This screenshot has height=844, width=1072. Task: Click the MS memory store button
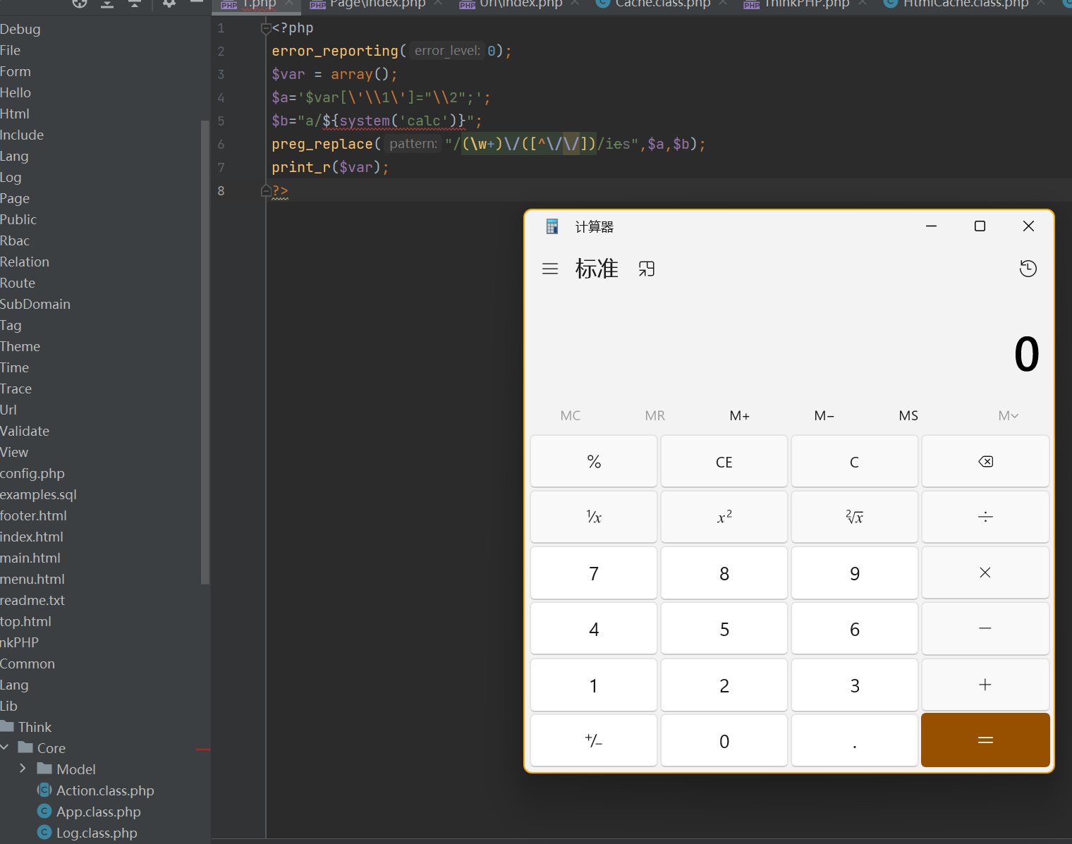tap(908, 415)
